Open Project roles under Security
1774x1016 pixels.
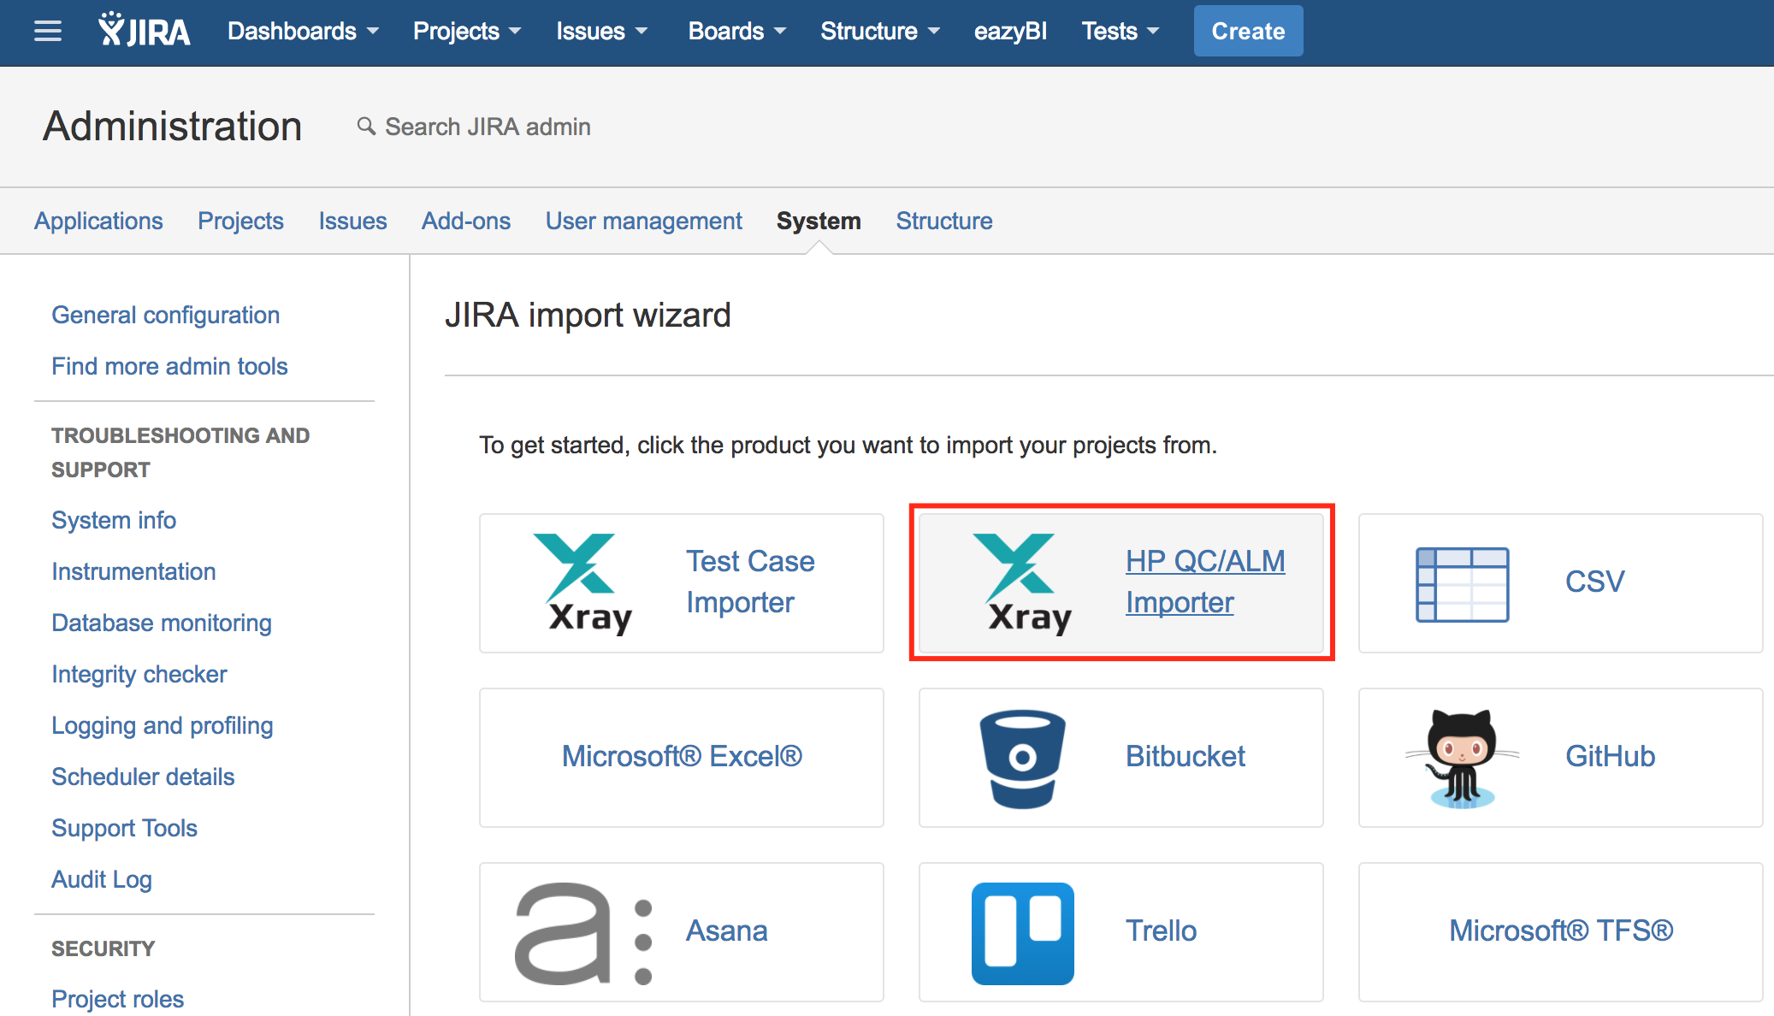pos(117,999)
